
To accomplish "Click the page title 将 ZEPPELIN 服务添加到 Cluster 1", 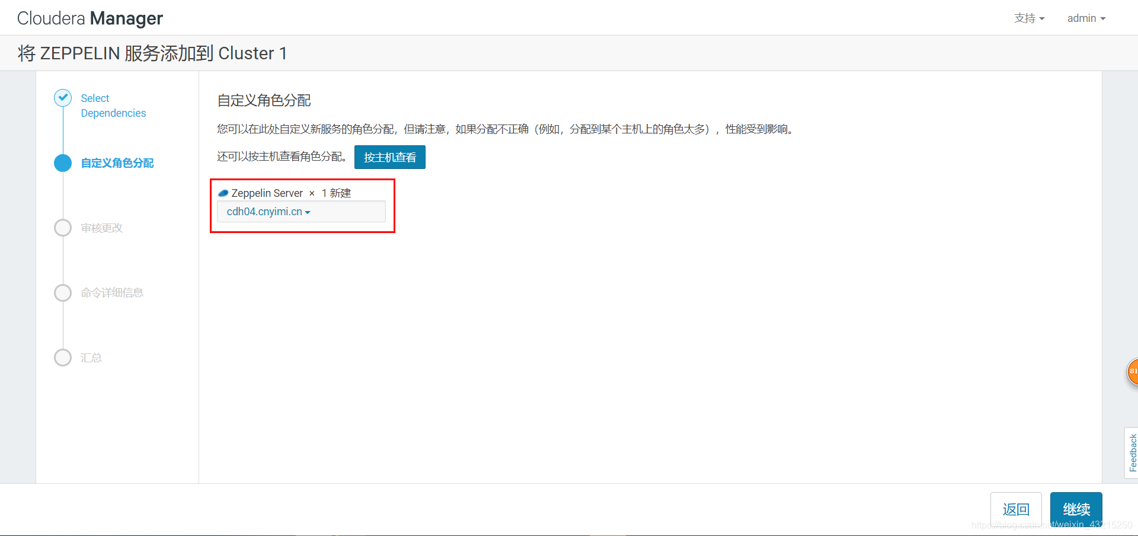I will click(x=152, y=53).
